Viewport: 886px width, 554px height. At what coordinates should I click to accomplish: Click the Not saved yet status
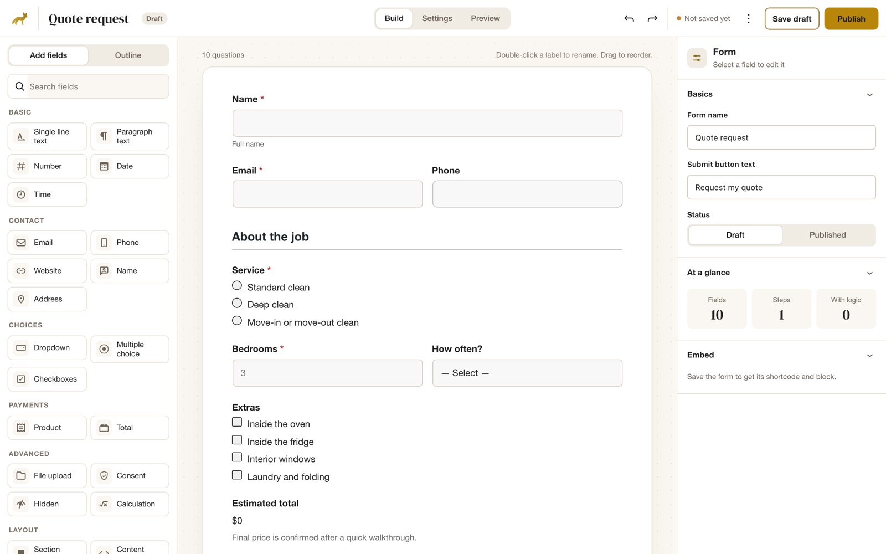(703, 19)
